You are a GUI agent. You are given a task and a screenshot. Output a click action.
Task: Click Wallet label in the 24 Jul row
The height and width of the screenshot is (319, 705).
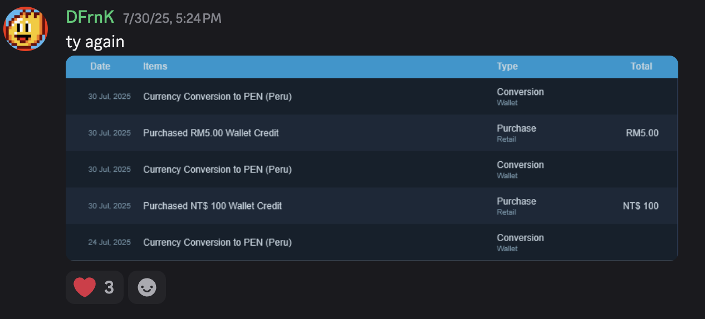coord(507,248)
